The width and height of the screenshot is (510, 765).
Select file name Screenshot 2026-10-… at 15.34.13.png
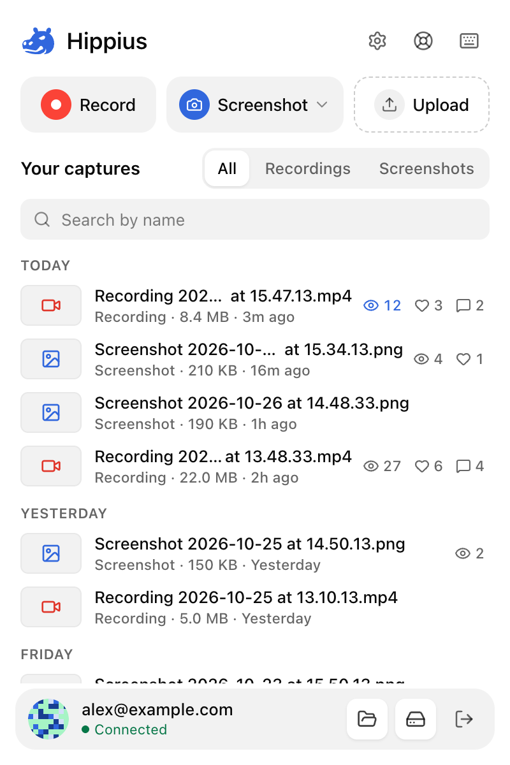(x=249, y=349)
